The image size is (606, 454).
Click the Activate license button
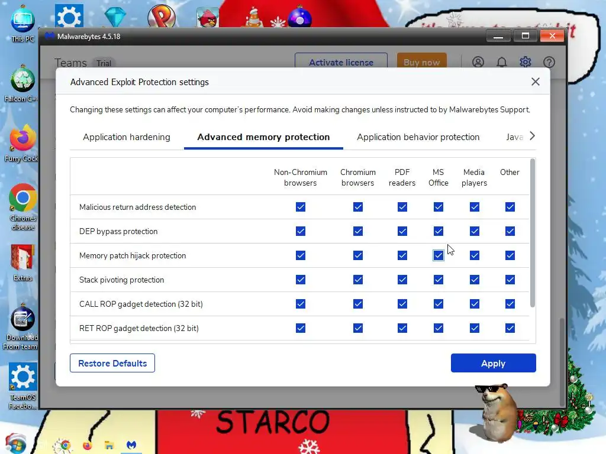341,61
